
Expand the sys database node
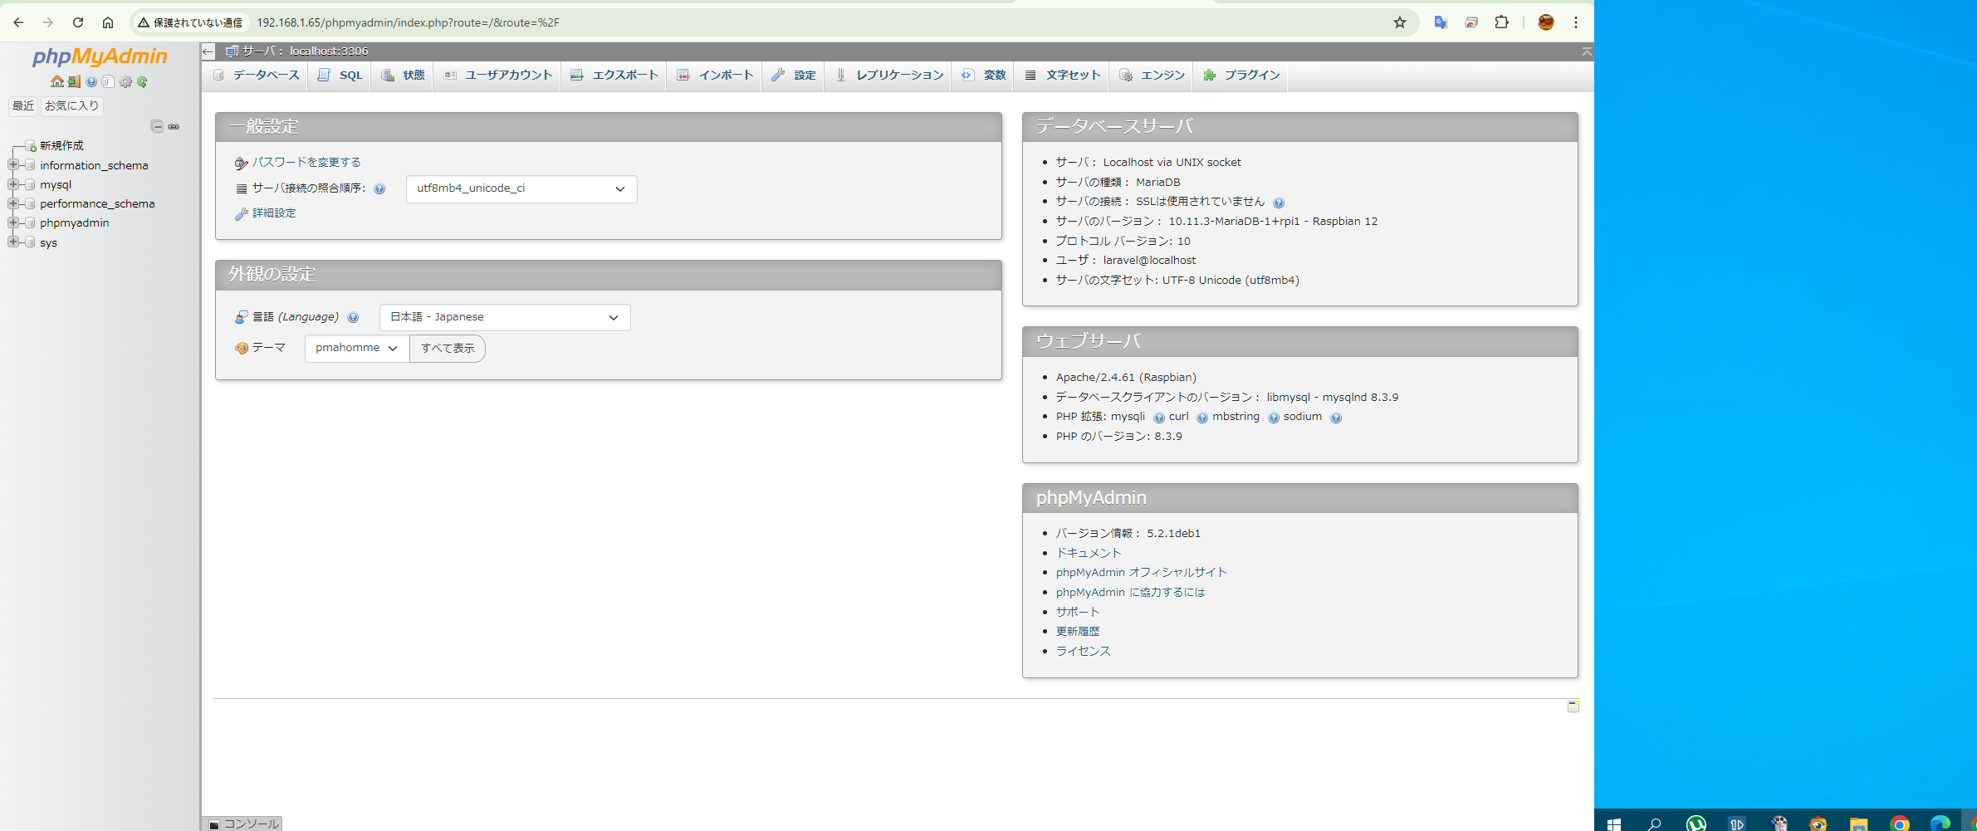[x=13, y=242]
